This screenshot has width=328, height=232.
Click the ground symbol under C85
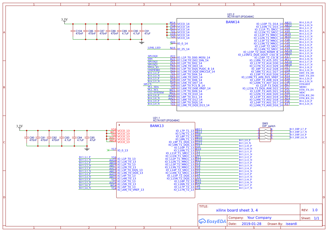click(87, 149)
